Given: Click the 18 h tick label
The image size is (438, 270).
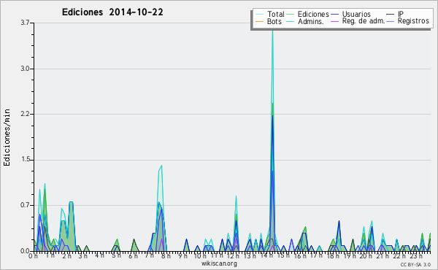Looking at the screenshot, I should pos(334,256).
